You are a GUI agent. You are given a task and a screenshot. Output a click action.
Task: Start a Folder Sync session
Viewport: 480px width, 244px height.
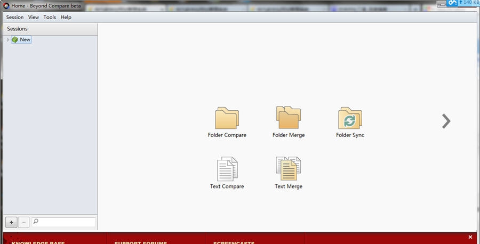[x=350, y=123]
